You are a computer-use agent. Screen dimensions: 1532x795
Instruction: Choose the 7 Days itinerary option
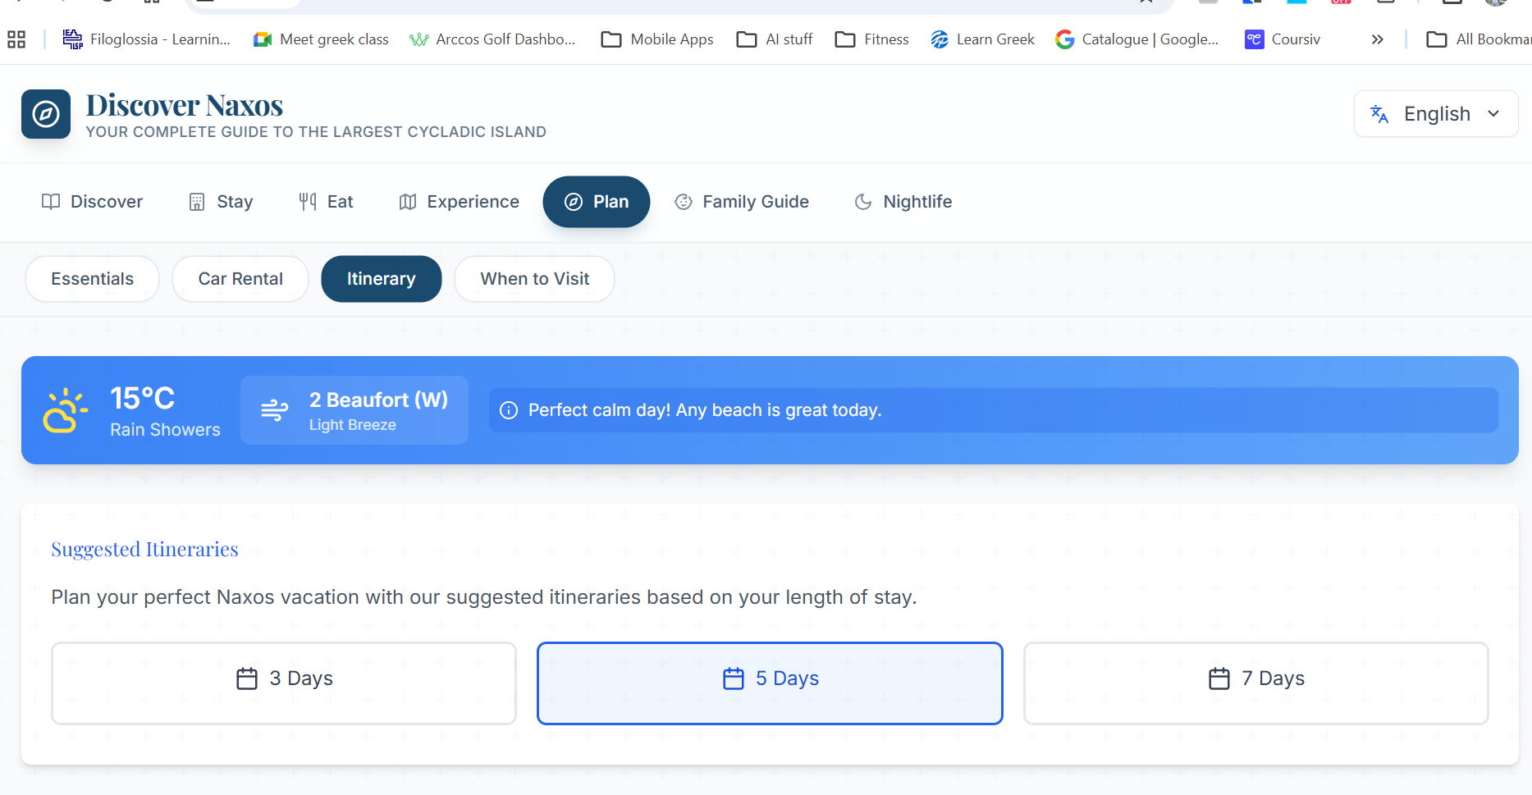coord(1255,682)
